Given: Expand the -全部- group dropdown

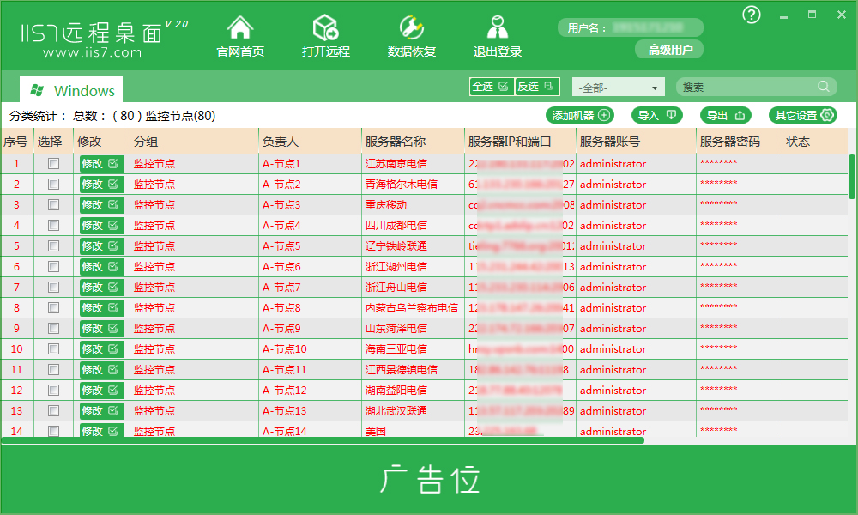Looking at the screenshot, I should [618, 88].
